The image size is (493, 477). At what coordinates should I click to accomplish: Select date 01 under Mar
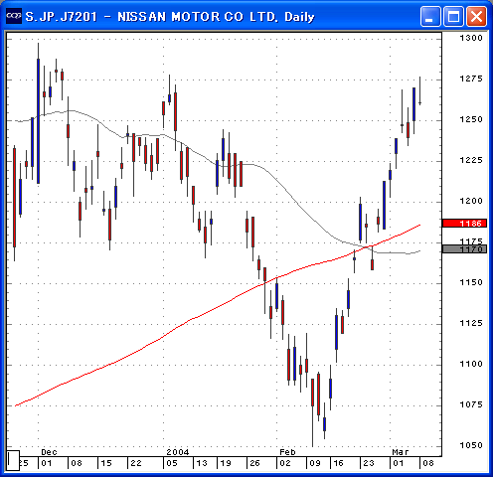tap(399, 463)
